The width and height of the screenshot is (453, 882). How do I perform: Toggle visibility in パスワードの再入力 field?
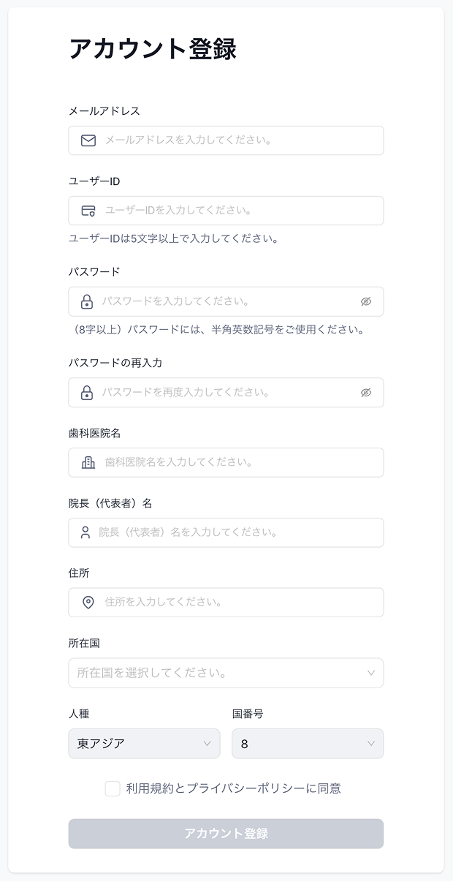point(366,392)
